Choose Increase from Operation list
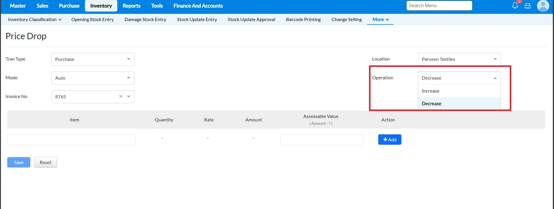The width and height of the screenshot is (554, 209). click(x=431, y=91)
